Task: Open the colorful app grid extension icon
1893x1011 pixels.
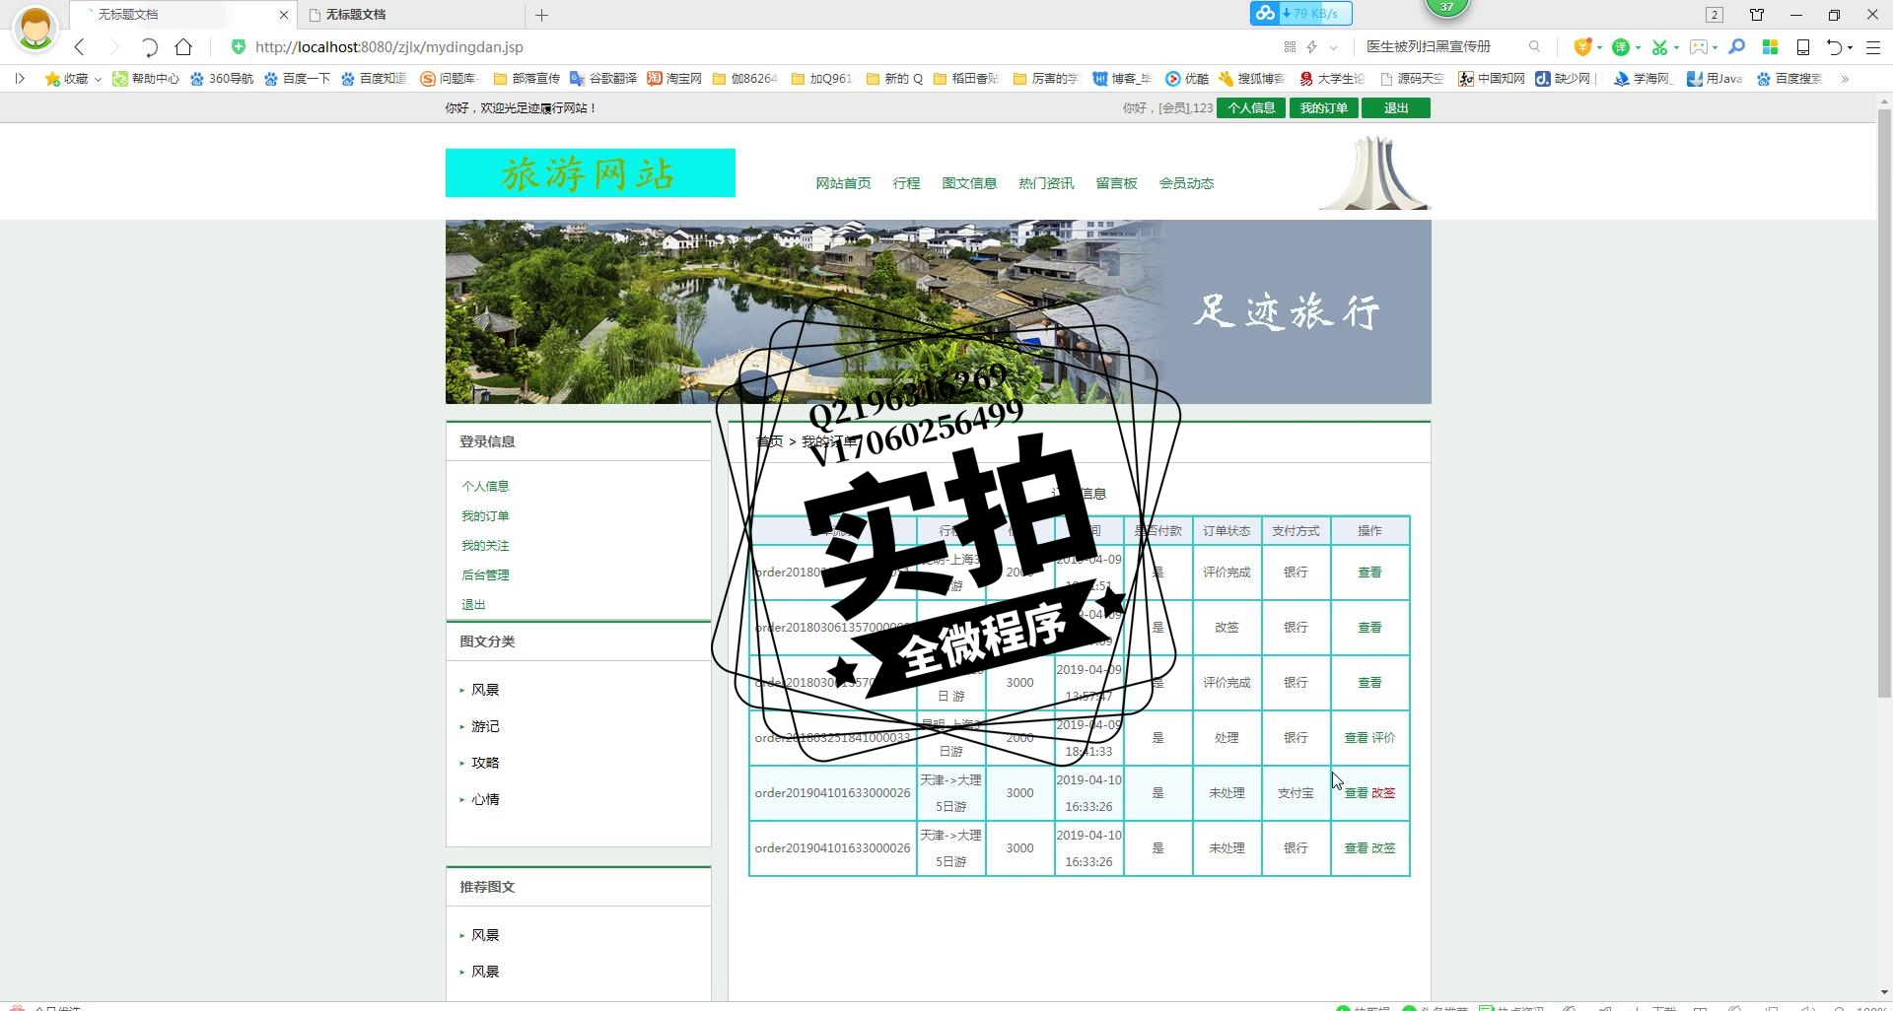Action: tap(1770, 46)
